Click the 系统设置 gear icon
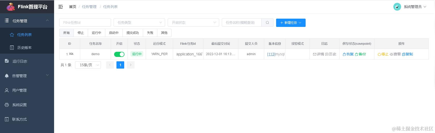 click(7, 105)
